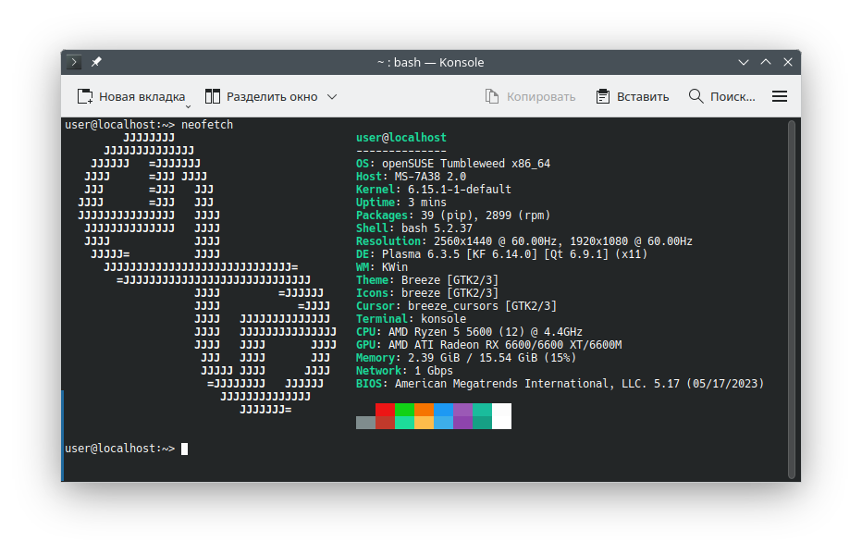The width and height of the screenshot is (862, 554).
Task: Click the Konsole terminal icon in title bar
Action: tap(74, 62)
